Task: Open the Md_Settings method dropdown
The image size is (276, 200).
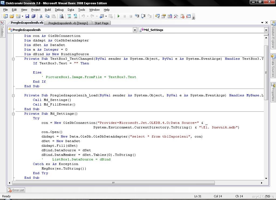Action: [266, 30]
